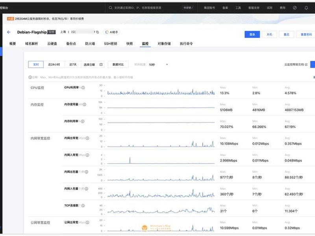Click the 重启 restart button
This screenshot has width=315, height=236.
[x=286, y=34]
